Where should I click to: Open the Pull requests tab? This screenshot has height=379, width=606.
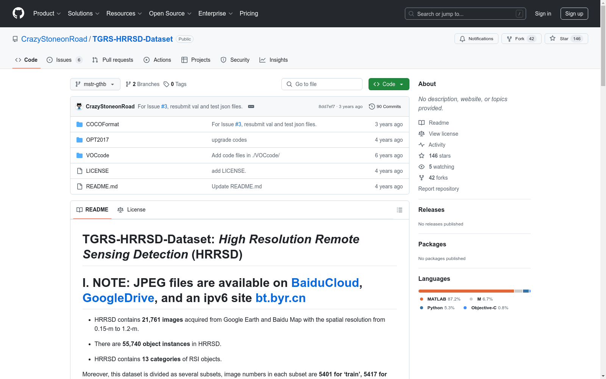(112, 60)
